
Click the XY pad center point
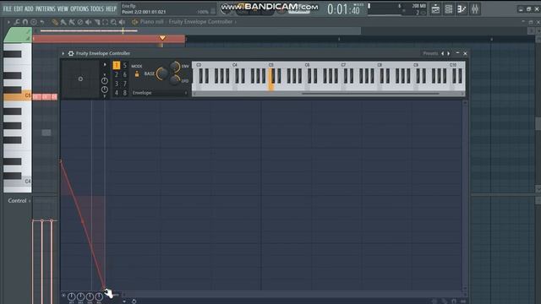pyautogui.click(x=80, y=79)
